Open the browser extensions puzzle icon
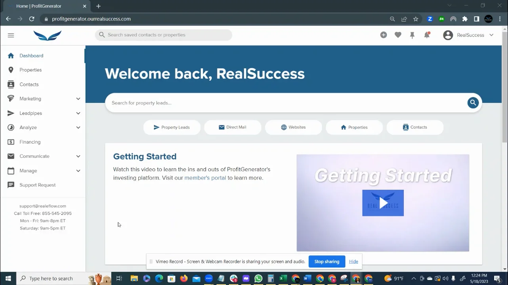The image size is (508, 285). click(x=465, y=19)
